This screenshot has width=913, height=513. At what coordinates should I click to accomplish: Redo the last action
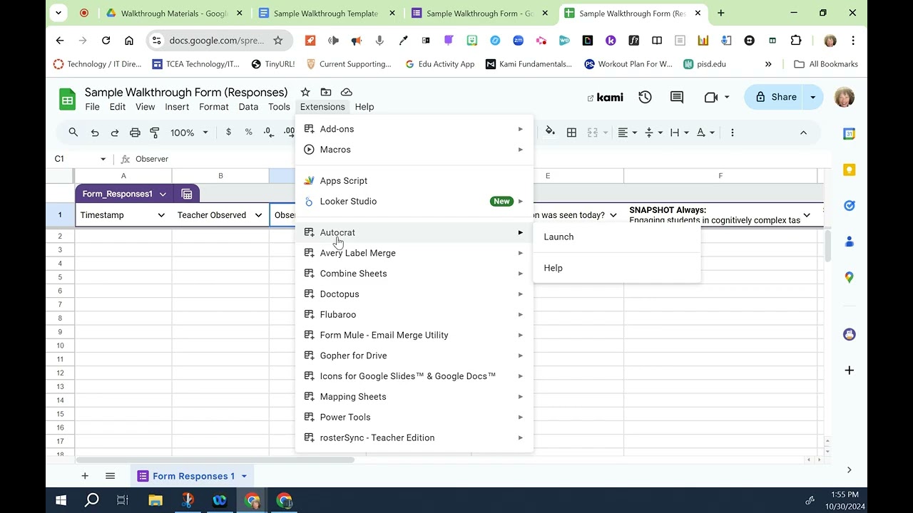tap(115, 133)
